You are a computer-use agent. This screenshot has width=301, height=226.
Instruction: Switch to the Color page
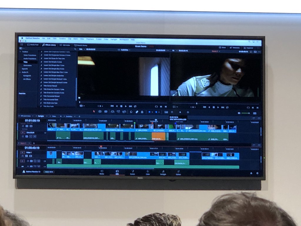coord(148,172)
